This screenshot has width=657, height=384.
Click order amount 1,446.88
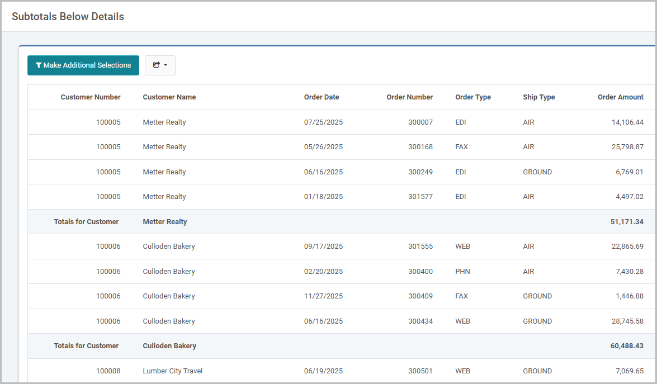coord(630,296)
